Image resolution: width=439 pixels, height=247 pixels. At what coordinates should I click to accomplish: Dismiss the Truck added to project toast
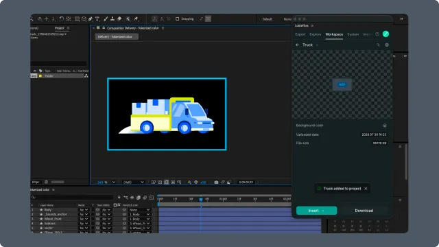point(366,189)
